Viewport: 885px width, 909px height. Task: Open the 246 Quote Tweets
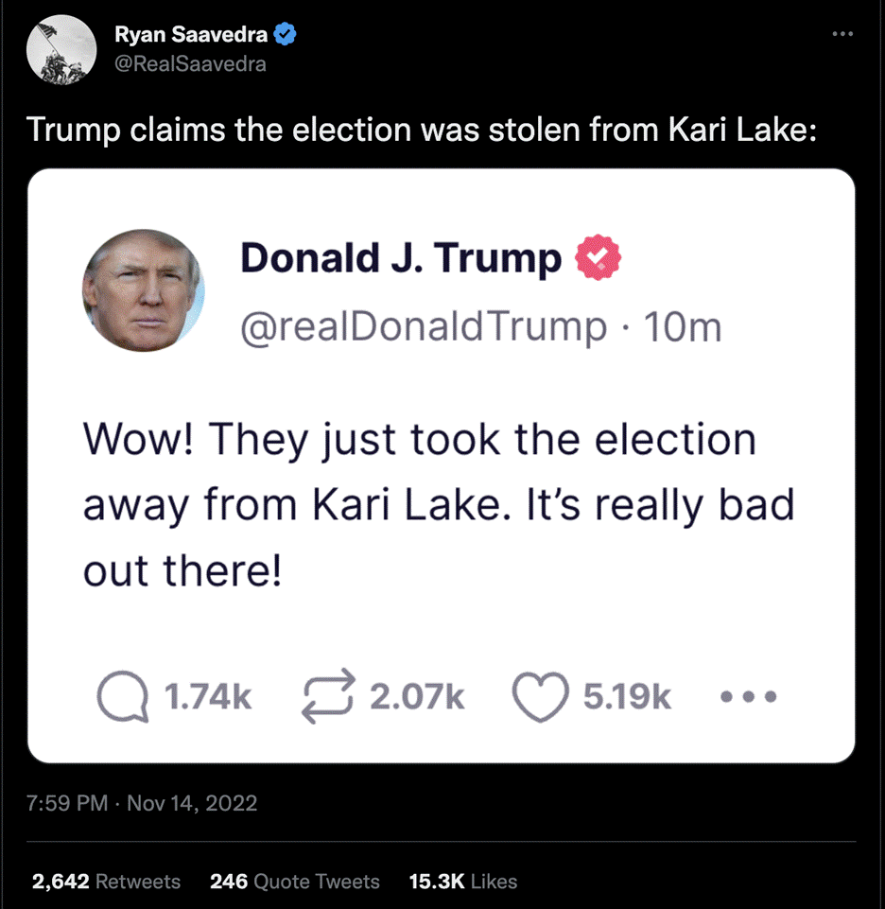(x=294, y=882)
